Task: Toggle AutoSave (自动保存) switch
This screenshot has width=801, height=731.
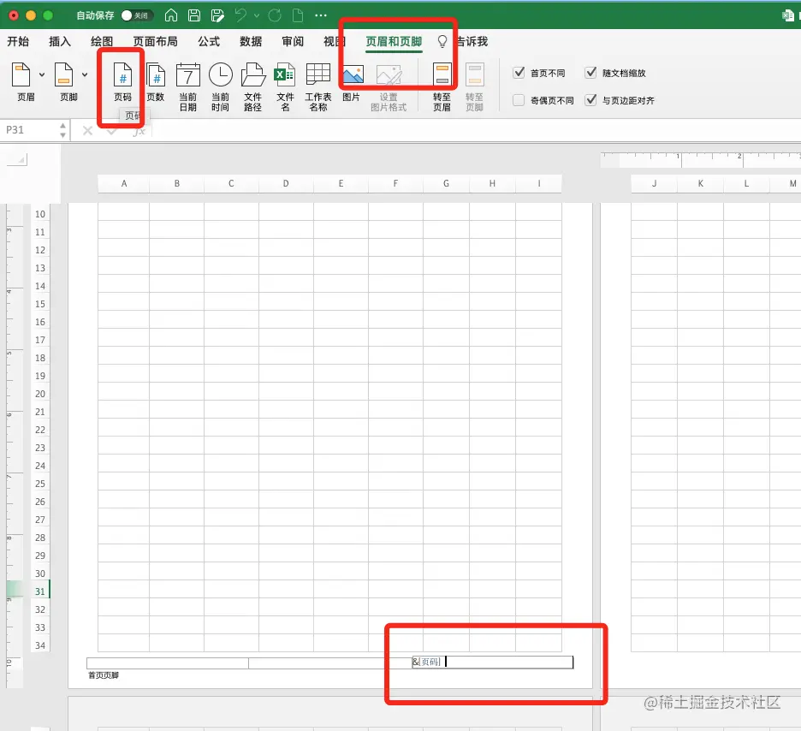Action: pyautogui.click(x=137, y=15)
